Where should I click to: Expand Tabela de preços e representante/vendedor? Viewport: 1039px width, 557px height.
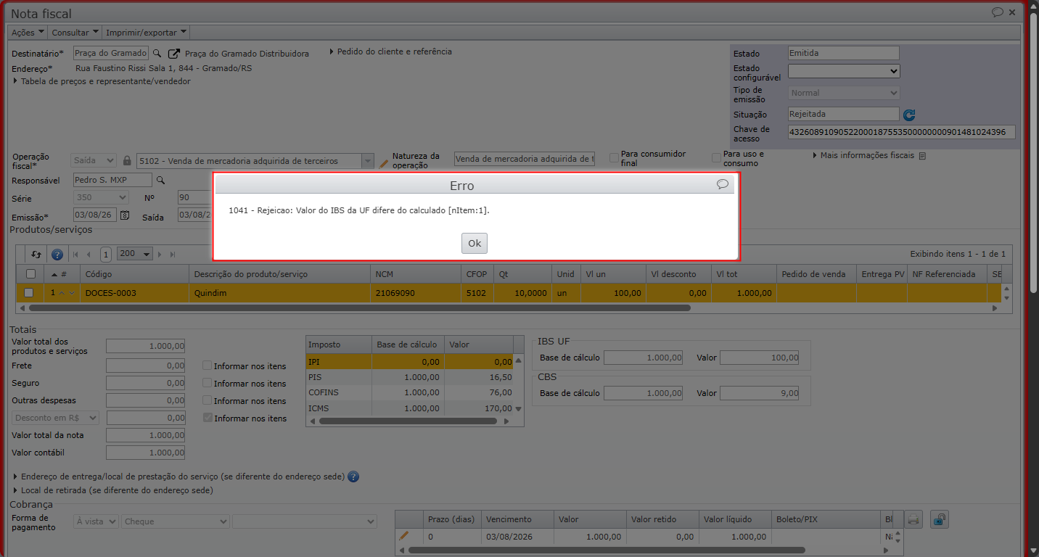102,81
